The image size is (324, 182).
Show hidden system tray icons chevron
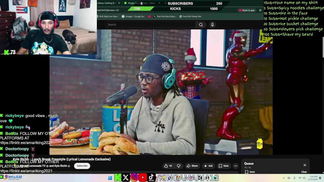click(283, 178)
